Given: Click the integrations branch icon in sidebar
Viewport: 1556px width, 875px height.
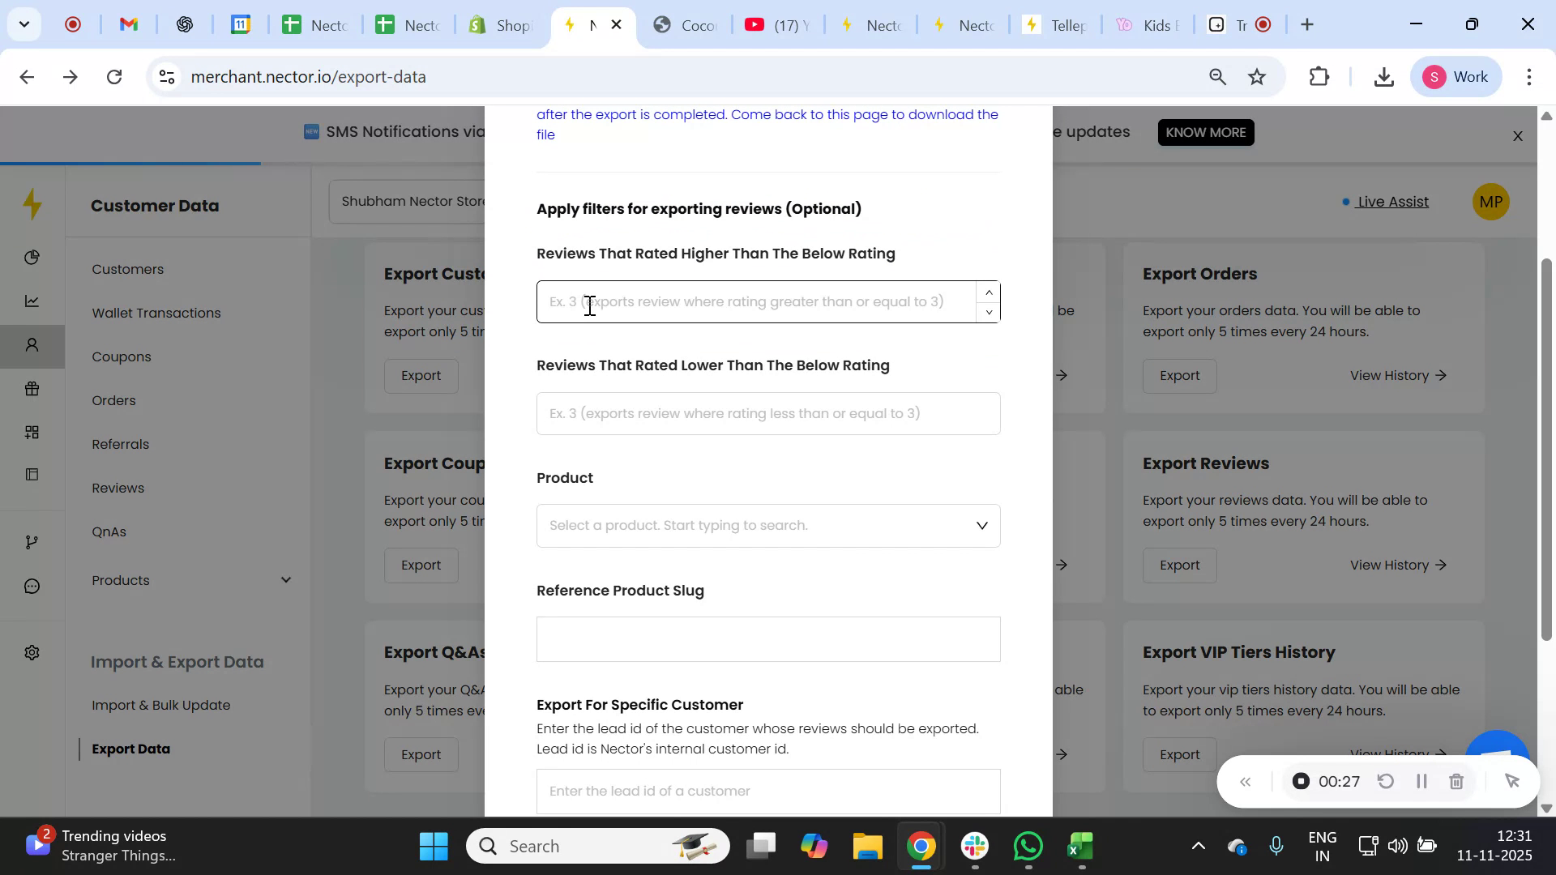Looking at the screenshot, I should (32, 542).
